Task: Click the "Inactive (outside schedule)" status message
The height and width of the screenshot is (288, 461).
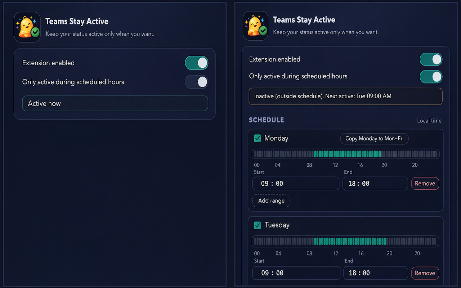Action: click(x=345, y=96)
